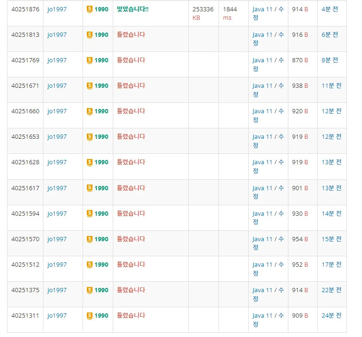Screen dimensions: 362x337
Task: Click the runtime value 1844 ms
Action: (x=230, y=14)
